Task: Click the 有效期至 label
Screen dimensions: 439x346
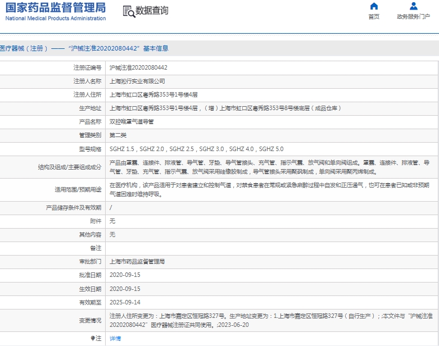Action: [90, 302]
